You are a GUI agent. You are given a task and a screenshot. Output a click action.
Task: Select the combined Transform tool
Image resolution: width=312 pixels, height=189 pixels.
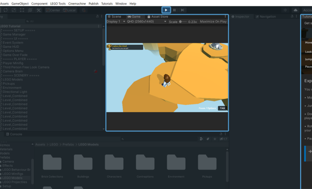tap(30, 10)
